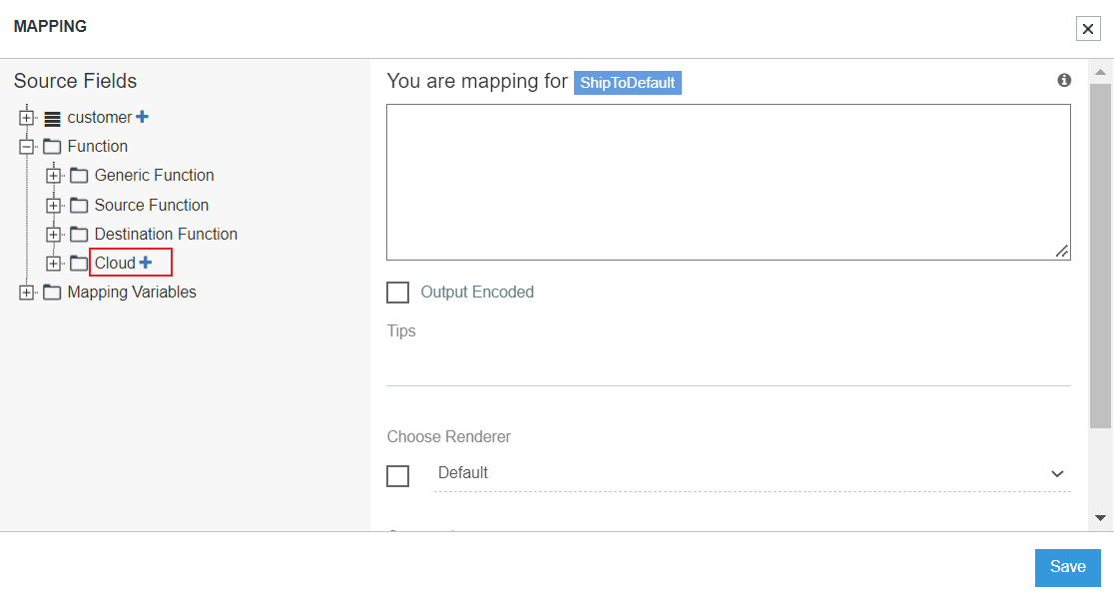Click the scrollbar down arrow
Screen dimensions: 1114x602
[x=1100, y=518]
